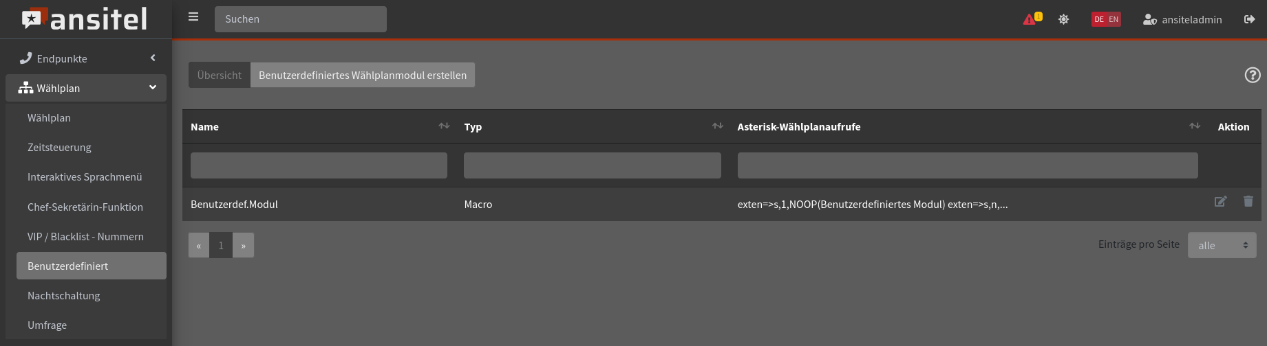Click the hamburger menu icon
The width and height of the screenshot is (1267, 346).
point(193,17)
